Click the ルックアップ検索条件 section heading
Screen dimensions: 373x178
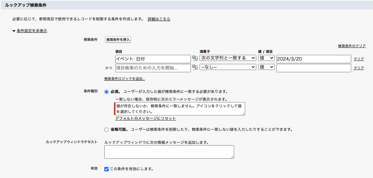pos(25,5)
